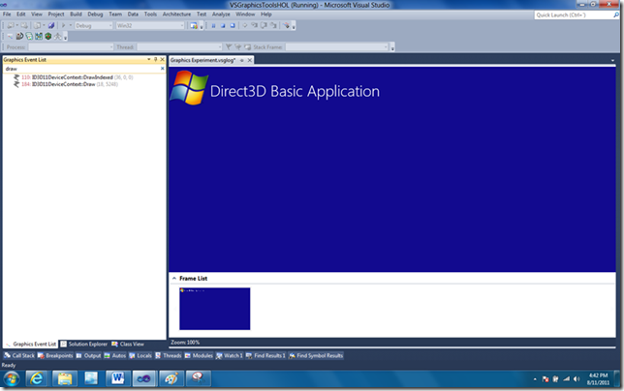Open the Modules tab

(199, 355)
